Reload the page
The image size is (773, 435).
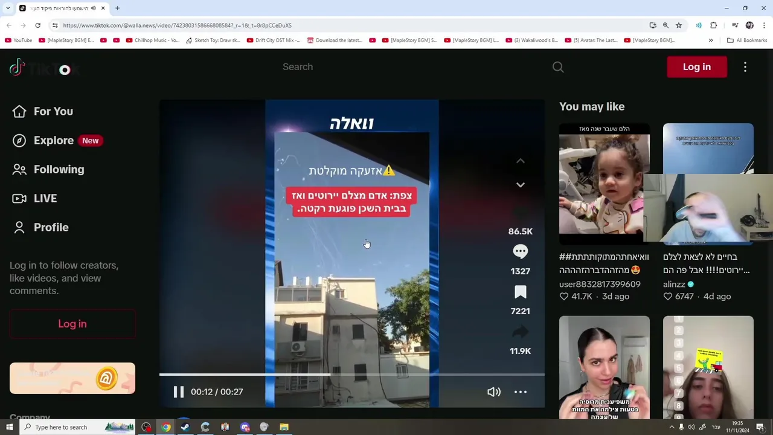point(37,25)
